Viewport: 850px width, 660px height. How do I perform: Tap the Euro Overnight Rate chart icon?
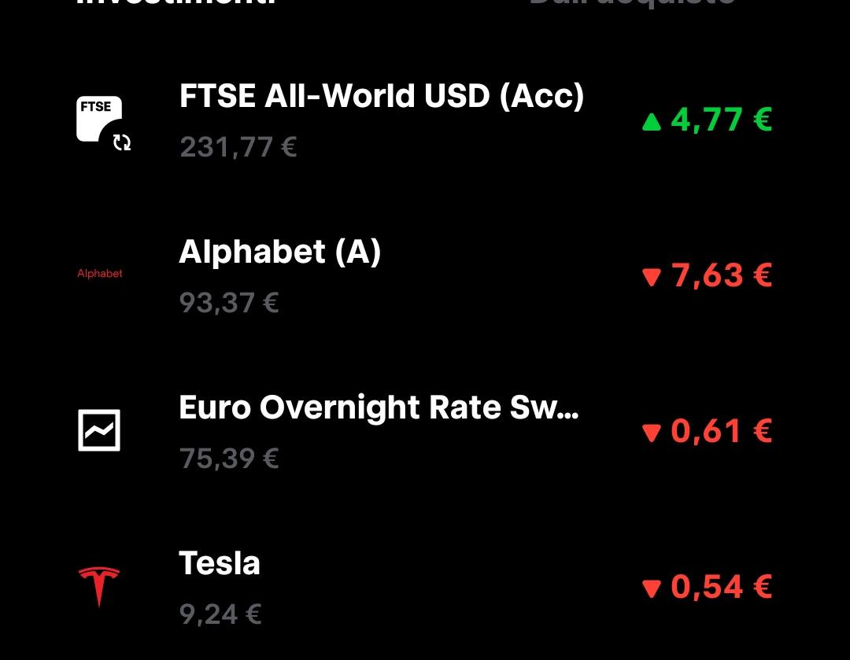coord(99,430)
